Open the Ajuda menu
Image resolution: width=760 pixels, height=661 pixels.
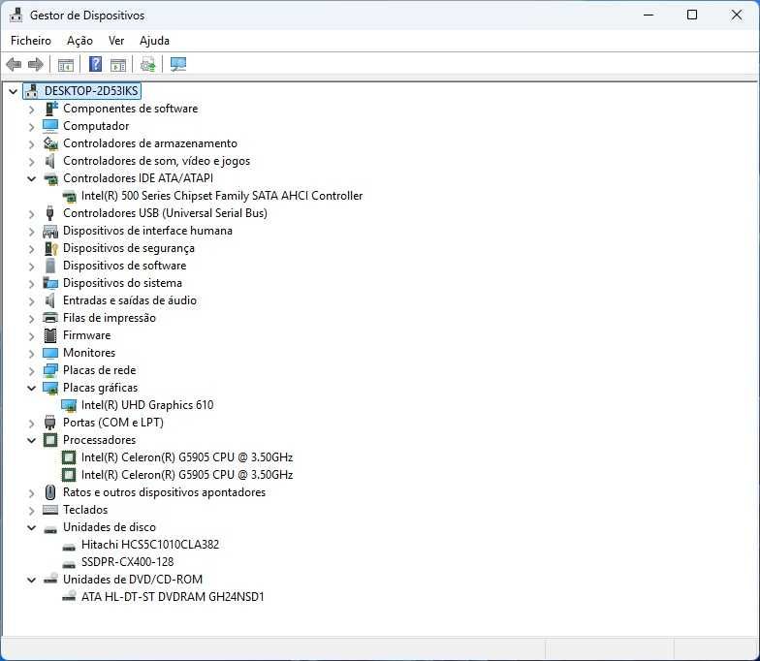[x=154, y=41]
